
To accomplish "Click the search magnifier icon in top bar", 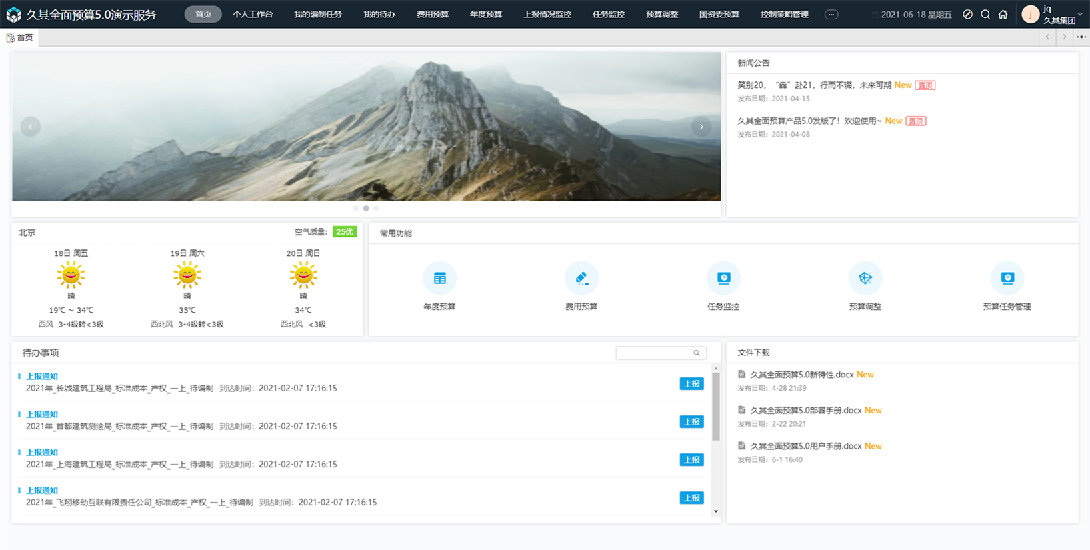I will click(x=985, y=15).
